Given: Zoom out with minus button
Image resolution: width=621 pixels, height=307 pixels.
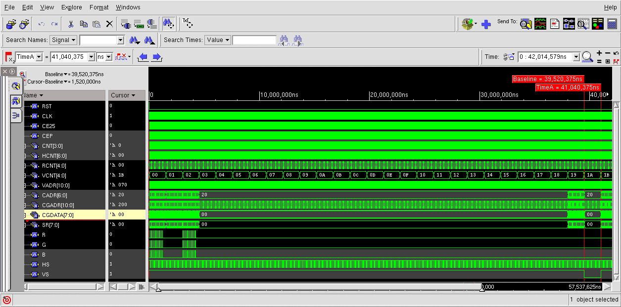Looking at the screenshot, I should [x=608, y=53].
